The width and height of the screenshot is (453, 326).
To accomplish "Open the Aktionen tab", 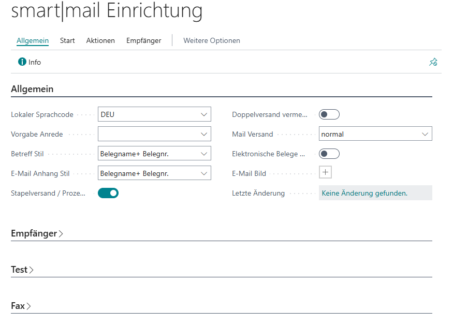I will (100, 40).
